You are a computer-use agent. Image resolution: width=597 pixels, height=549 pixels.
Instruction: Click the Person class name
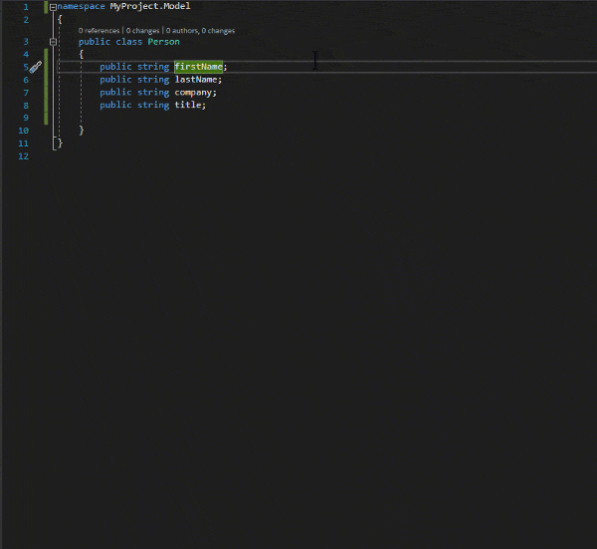[x=164, y=42]
